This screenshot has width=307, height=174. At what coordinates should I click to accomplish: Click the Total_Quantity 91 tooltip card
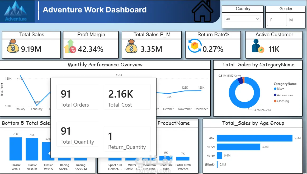tap(77, 134)
